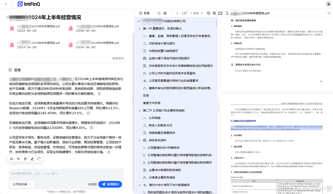Open citation 2 after 同比增长23.0%
This screenshot has height=194, width=333.
click(x=88, y=113)
